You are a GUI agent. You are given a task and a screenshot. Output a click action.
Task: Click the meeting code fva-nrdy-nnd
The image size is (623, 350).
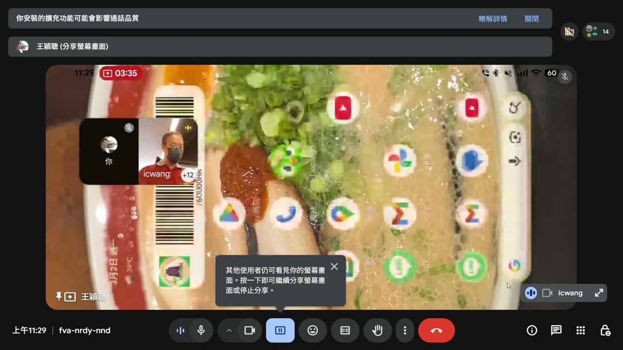(x=85, y=331)
